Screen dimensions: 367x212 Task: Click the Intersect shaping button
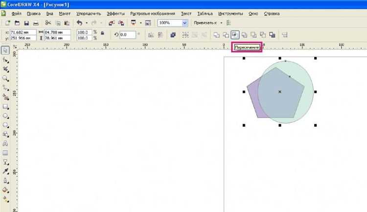(x=235, y=35)
